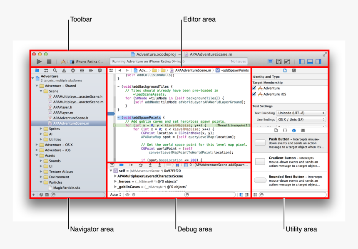The image size is (358, 249).
Task: Open the editor's related items grid menu
Action: pyautogui.click(x=111, y=70)
